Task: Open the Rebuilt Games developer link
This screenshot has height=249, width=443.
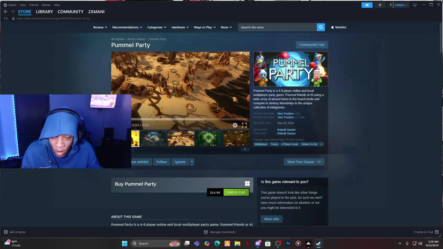Action: click(286, 130)
